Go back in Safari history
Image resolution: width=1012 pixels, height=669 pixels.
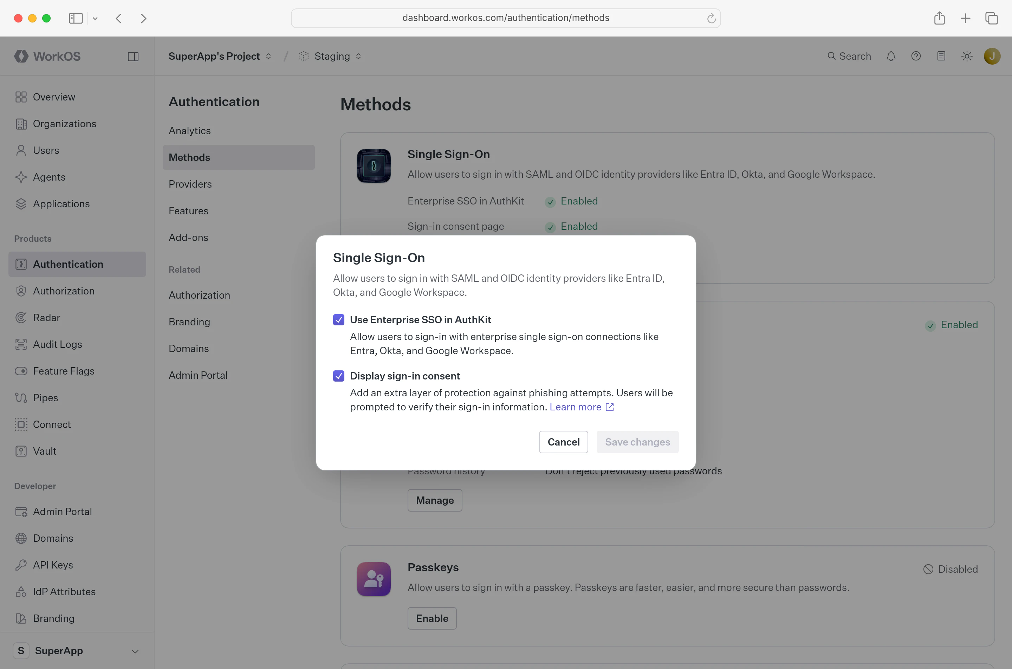(x=119, y=18)
